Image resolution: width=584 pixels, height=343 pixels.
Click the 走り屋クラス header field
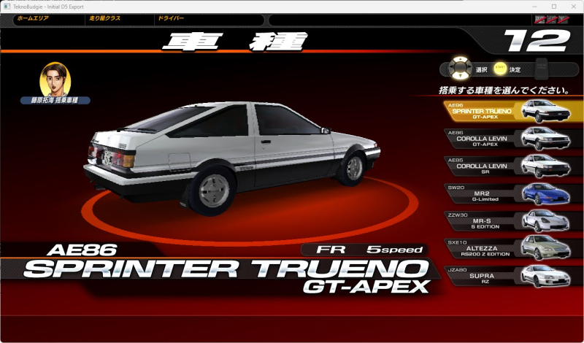120,20
